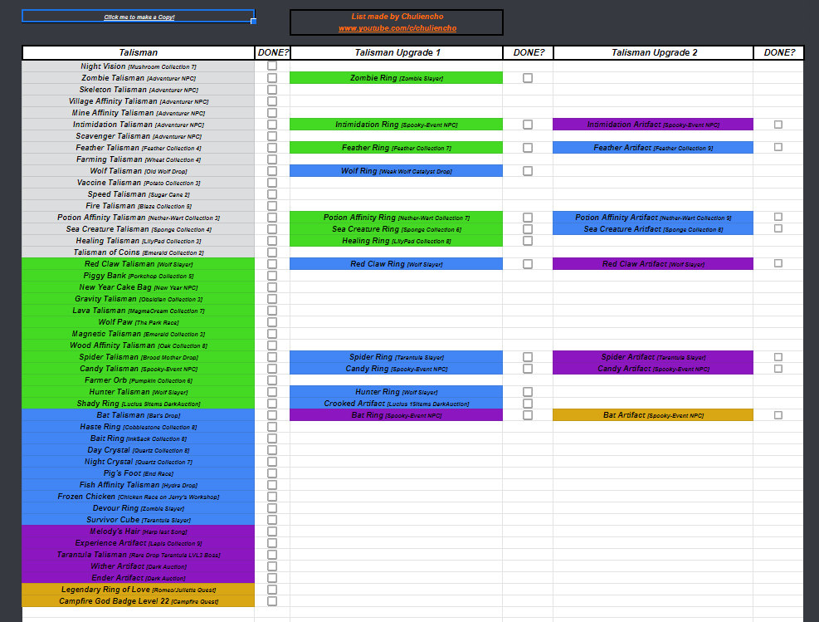Select the 'Talisman Upgrade 1' header cell
Viewport: 819px width, 622px height.
(x=397, y=52)
